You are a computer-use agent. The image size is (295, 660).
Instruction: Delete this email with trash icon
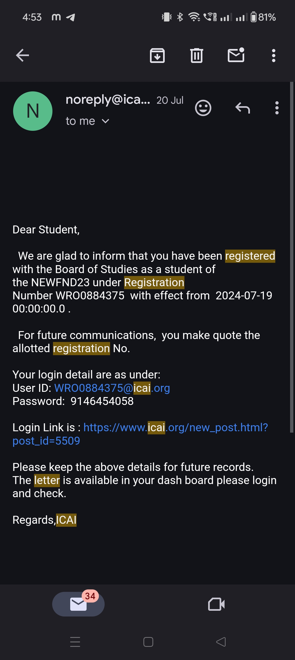click(x=197, y=56)
